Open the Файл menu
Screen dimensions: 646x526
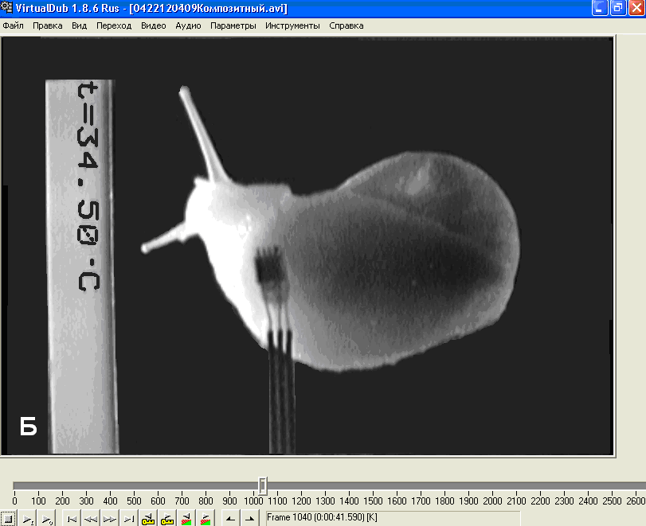click(13, 25)
